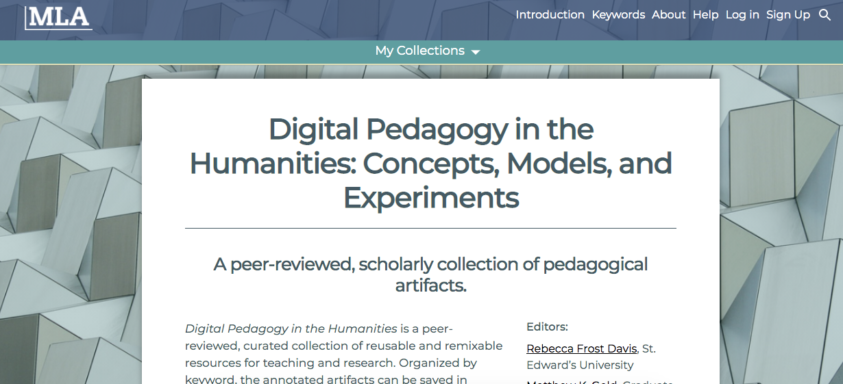Click the peer-reviewed scholarly collection subtitle

(x=430, y=274)
